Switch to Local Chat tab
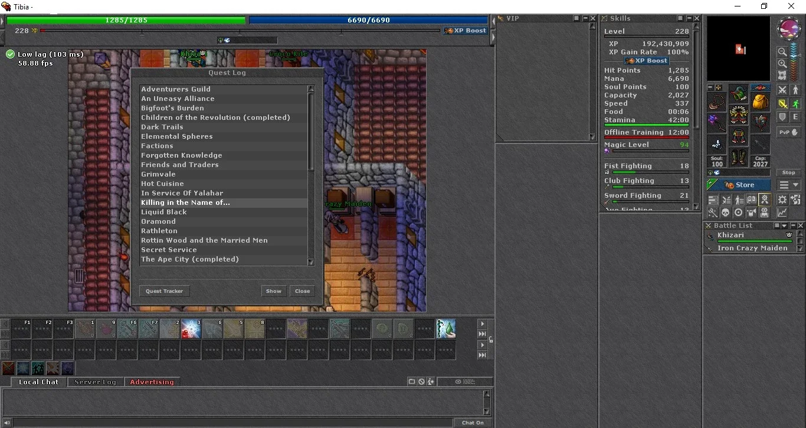This screenshot has width=806, height=428. pyautogui.click(x=38, y=382)
